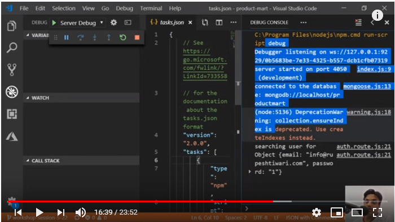Toggle the video miniplayer mode
The width and height of the screenshot is (395, 222).
[337, 212]
